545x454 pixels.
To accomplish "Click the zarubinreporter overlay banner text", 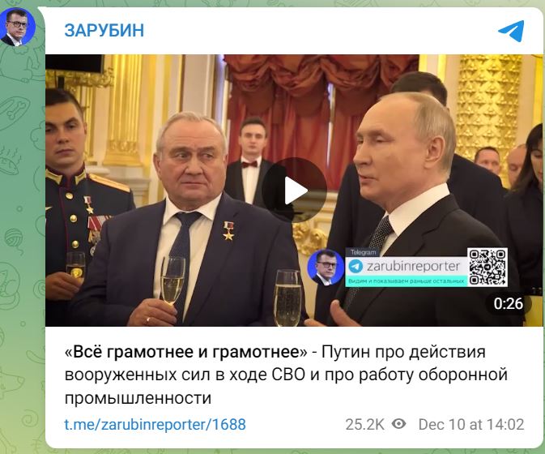I will click(413, 267).
